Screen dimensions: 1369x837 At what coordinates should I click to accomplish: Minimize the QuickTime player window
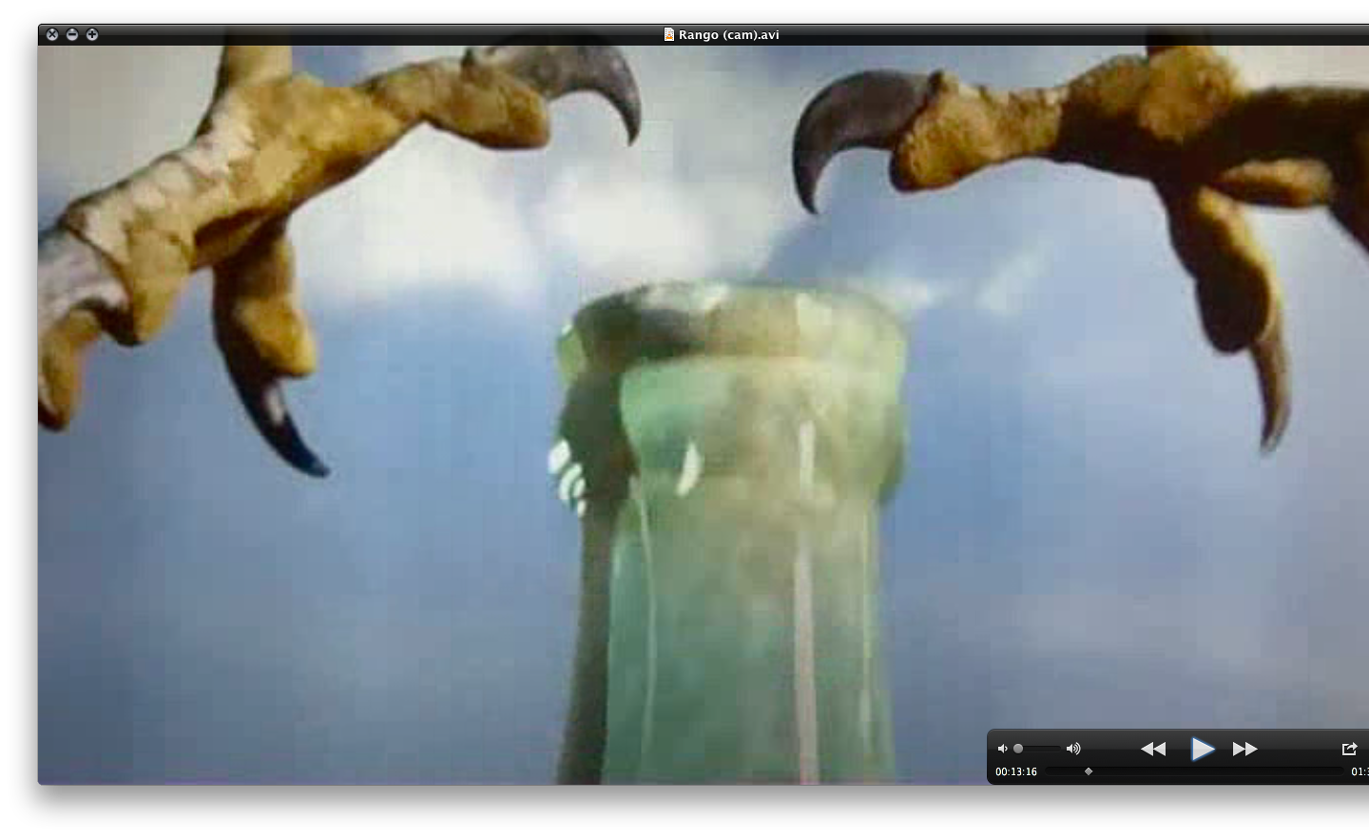(72, 34)
